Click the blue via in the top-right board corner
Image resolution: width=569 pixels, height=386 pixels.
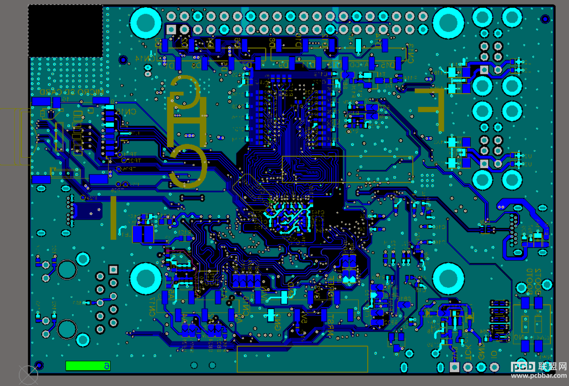point(545,19)
